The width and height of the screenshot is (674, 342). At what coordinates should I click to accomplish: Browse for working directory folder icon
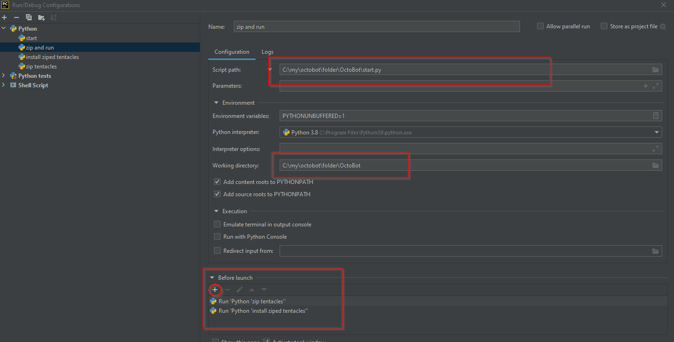click(x=656, y=166)
